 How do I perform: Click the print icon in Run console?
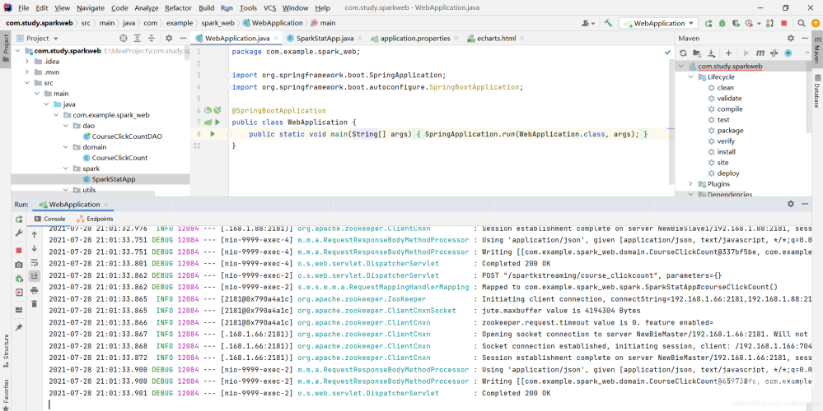tap(35, 289)
